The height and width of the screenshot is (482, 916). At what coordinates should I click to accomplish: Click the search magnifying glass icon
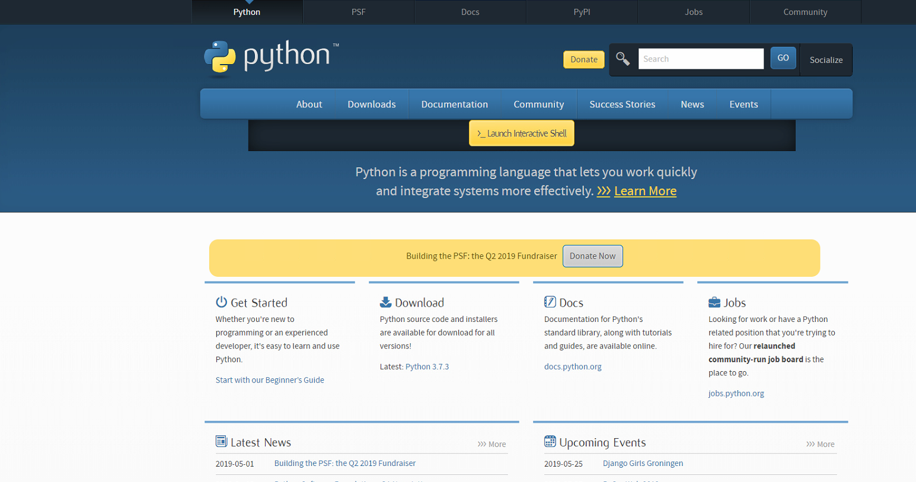(623, 59)
